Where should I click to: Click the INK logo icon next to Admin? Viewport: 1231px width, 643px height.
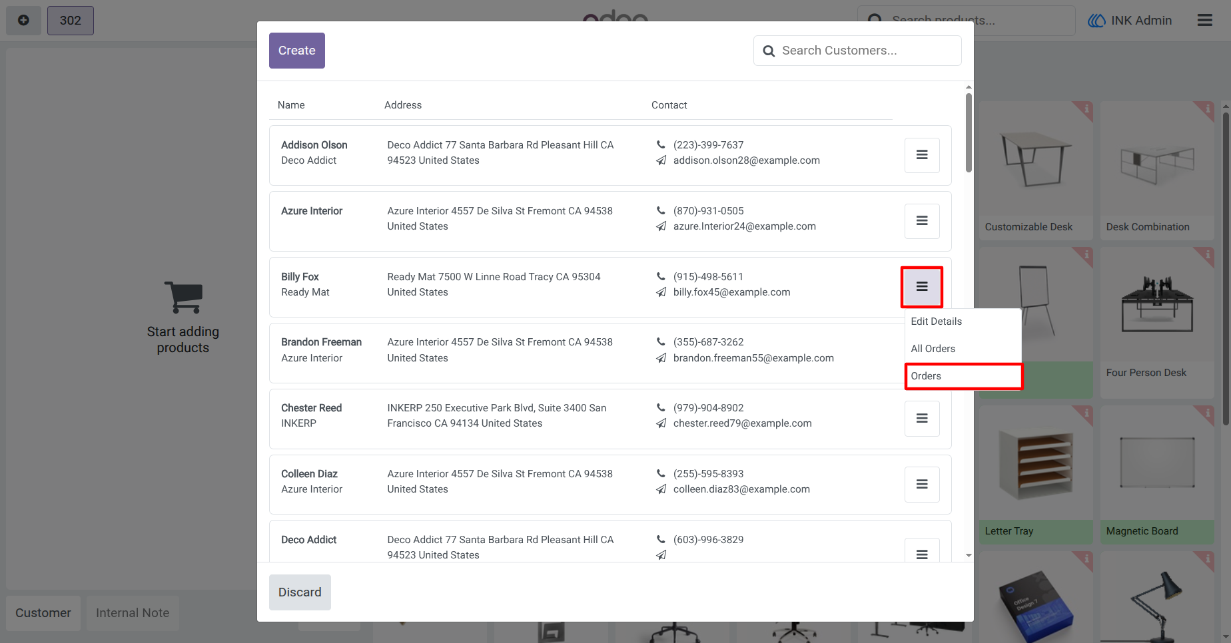point(1096,21)
